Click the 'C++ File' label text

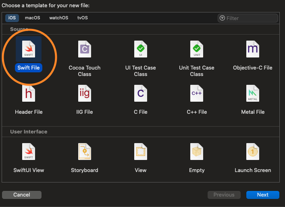pos(197,112)
